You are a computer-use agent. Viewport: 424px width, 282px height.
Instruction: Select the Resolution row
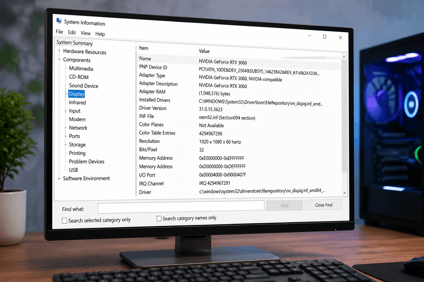(x=149, y=141)
